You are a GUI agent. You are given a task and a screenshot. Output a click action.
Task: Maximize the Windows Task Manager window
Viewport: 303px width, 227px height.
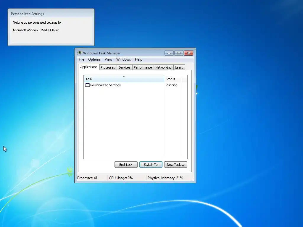click(x=179, y=53)
